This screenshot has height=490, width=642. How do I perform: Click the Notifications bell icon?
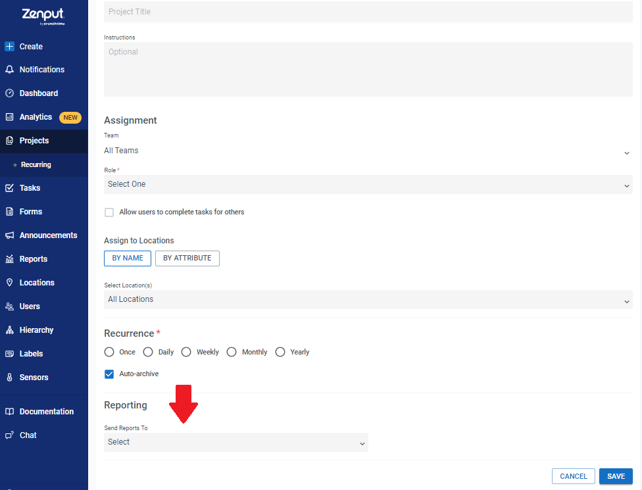click(9, 70)
